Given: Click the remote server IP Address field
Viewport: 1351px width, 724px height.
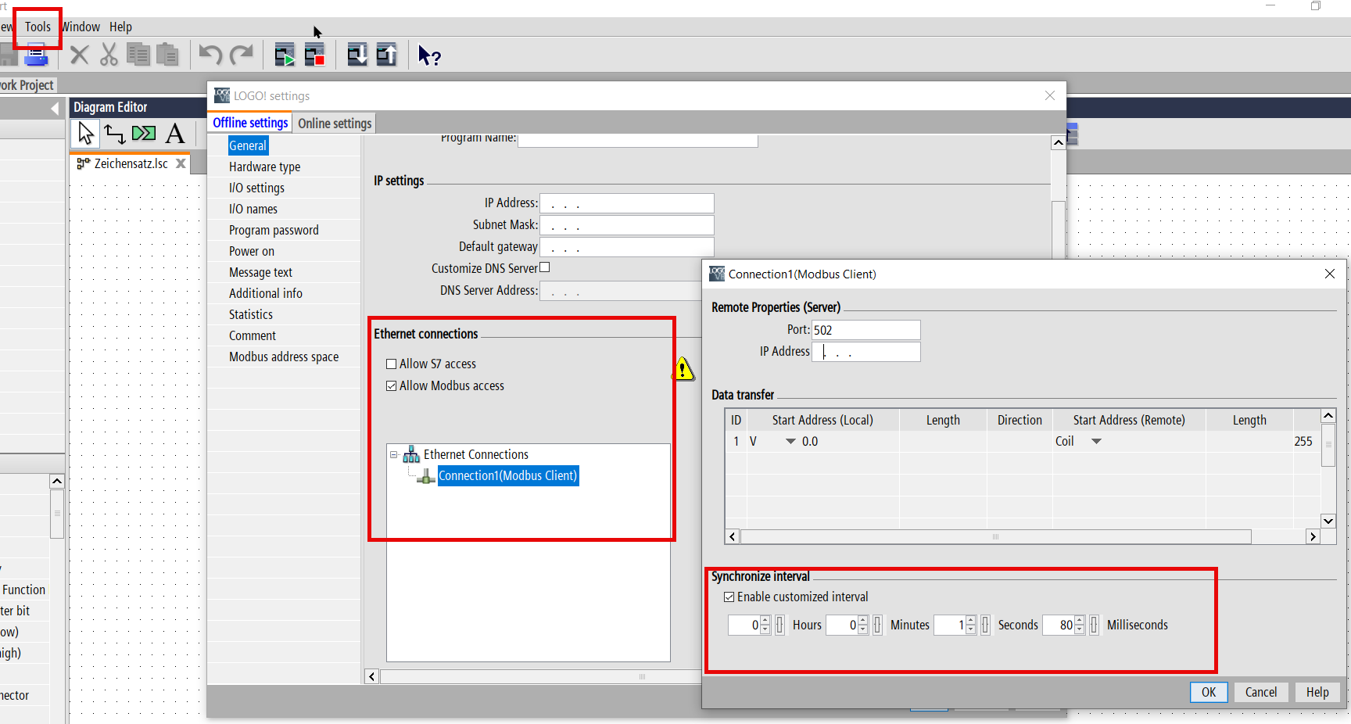Looking at the screenshot, I should click(865, 352).
